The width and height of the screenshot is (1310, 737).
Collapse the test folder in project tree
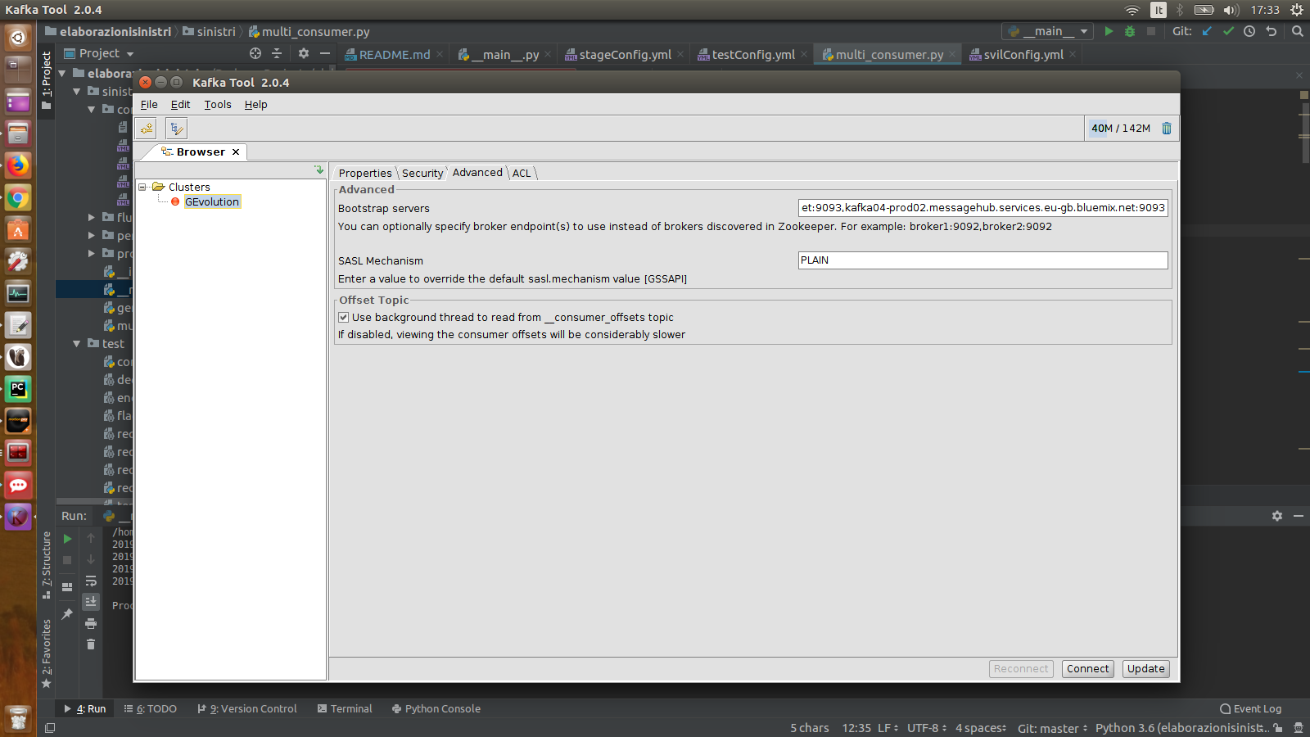77,344
